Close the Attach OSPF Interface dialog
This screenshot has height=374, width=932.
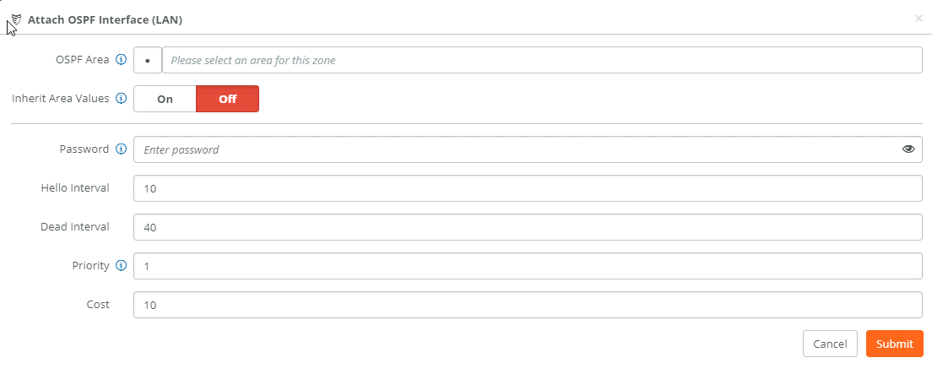tap(918, 18)
